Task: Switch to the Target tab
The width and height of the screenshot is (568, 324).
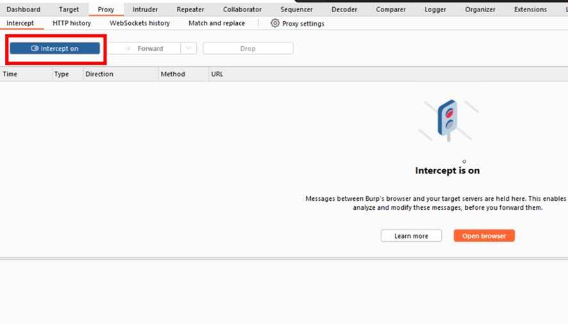Action: tap(69, 10)
